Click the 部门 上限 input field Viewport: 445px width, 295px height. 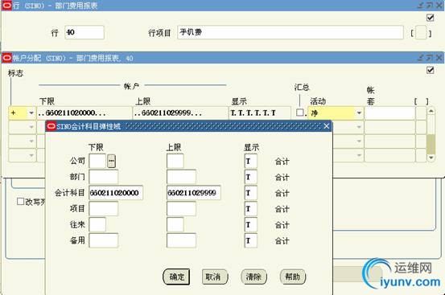click(181, 177)
